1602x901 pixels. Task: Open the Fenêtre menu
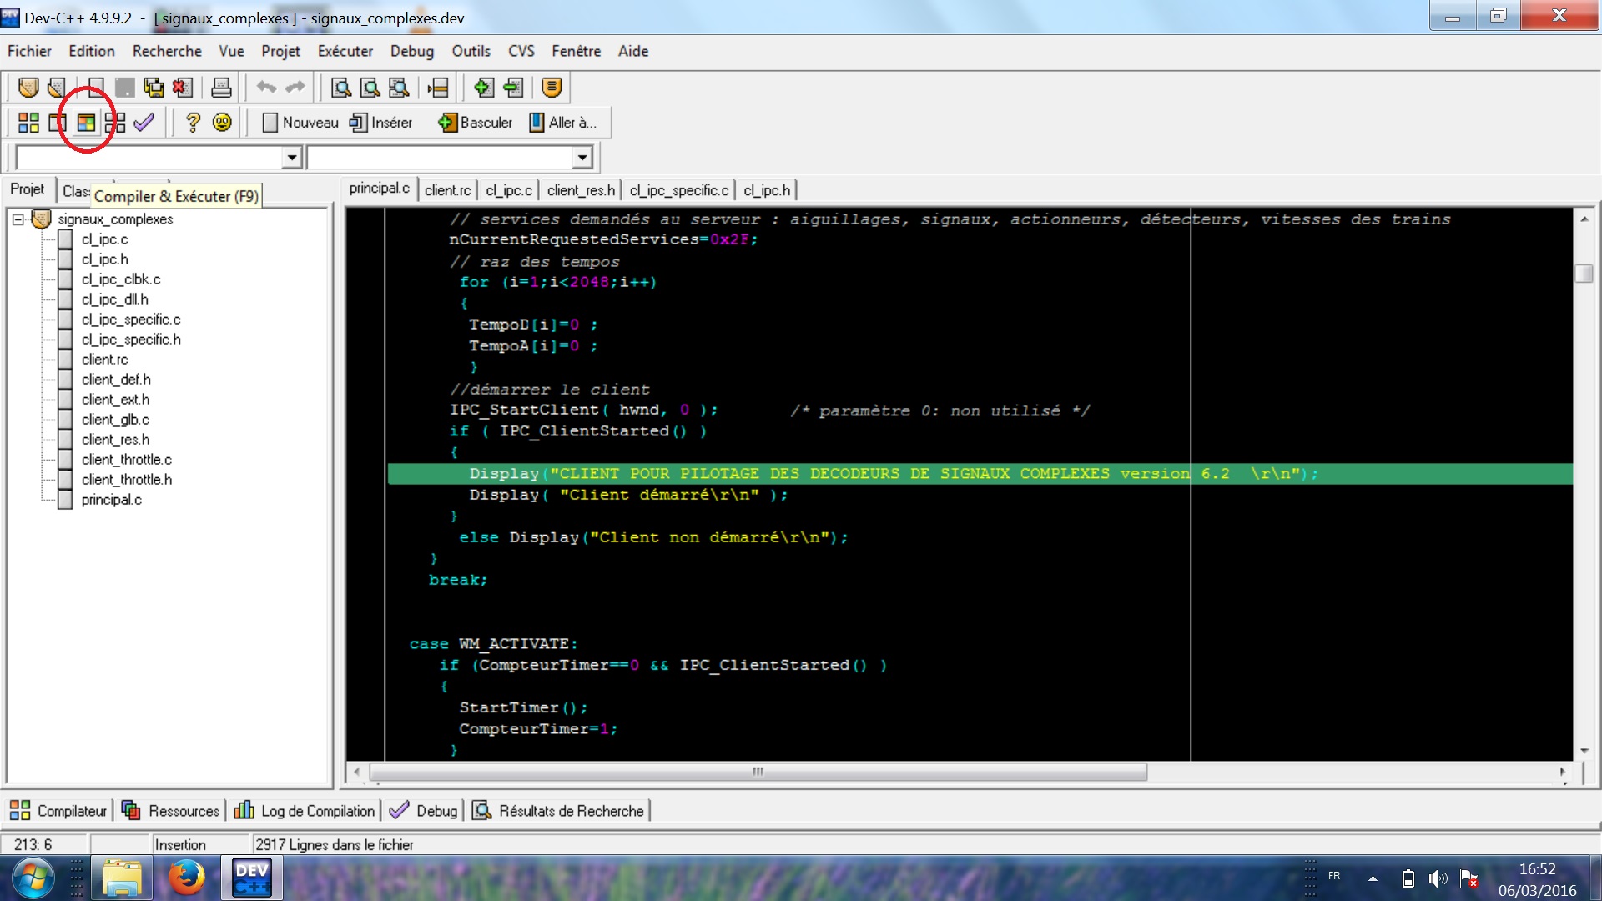(x=576, y=51)
